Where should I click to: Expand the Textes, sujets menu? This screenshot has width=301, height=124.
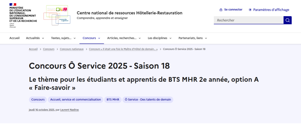(x=63, y=38)
